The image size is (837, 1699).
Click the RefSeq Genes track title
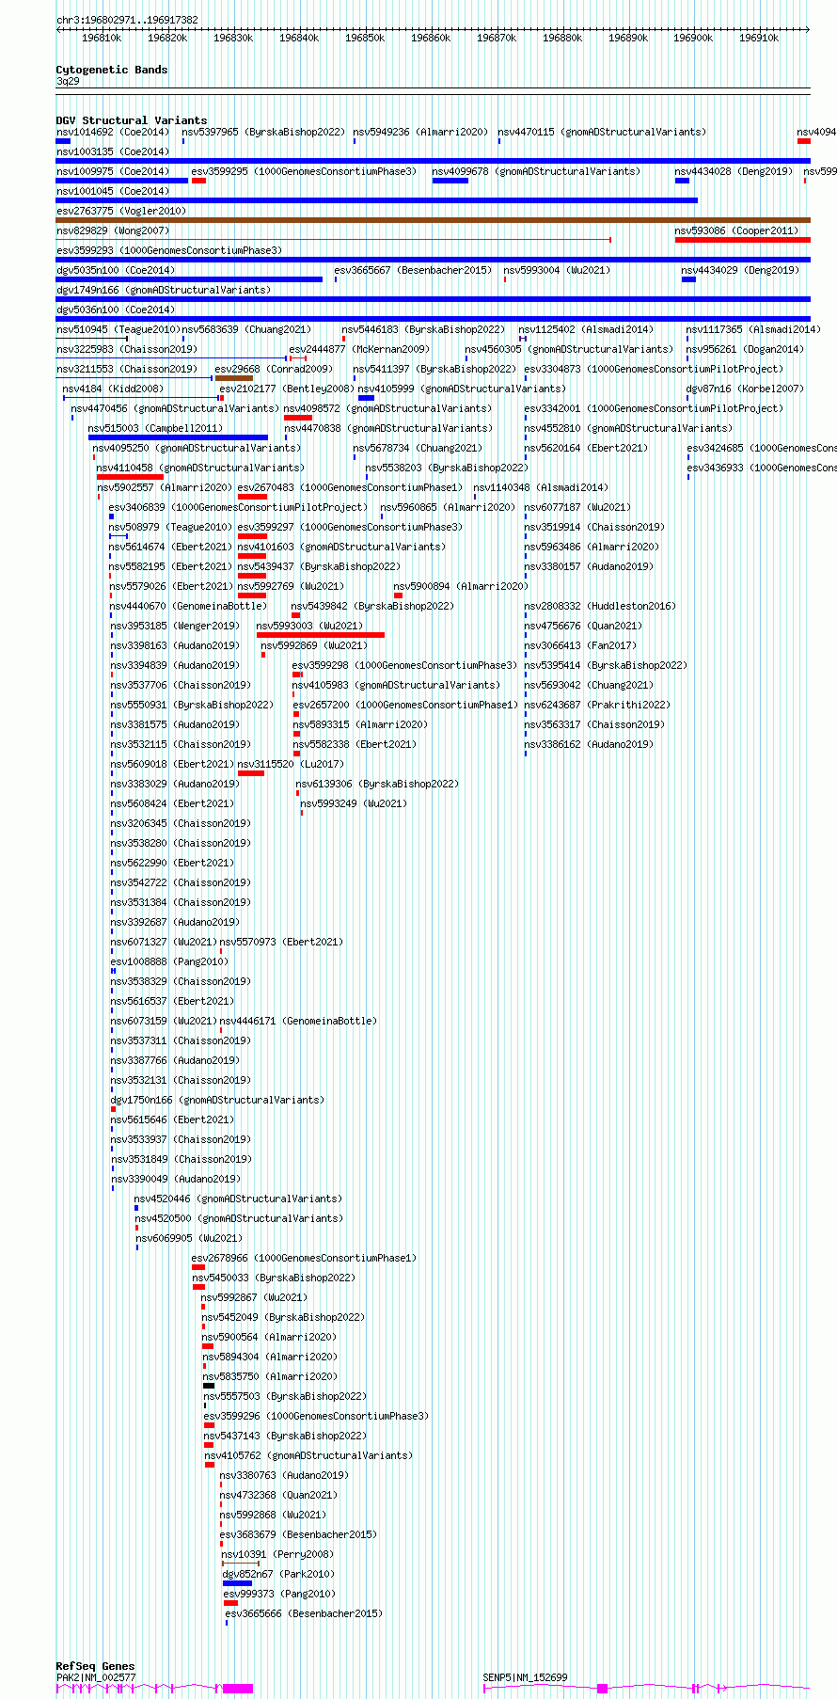(95, 1666)
